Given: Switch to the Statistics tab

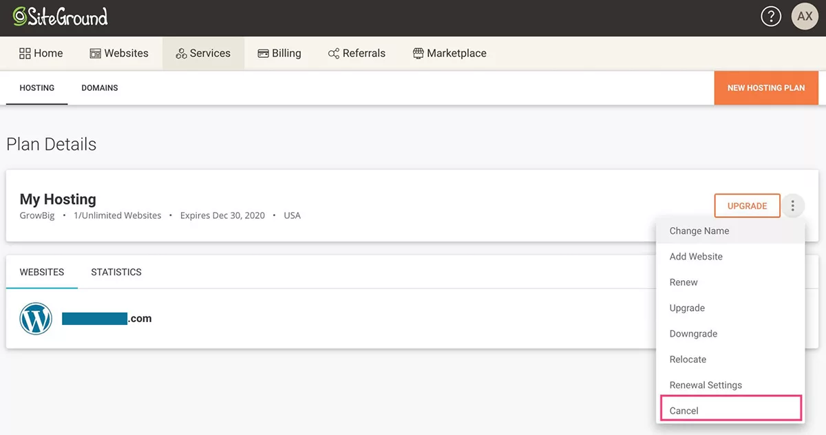Looking at the screenshot, I should pyautogui.click(x=116, y=272).
